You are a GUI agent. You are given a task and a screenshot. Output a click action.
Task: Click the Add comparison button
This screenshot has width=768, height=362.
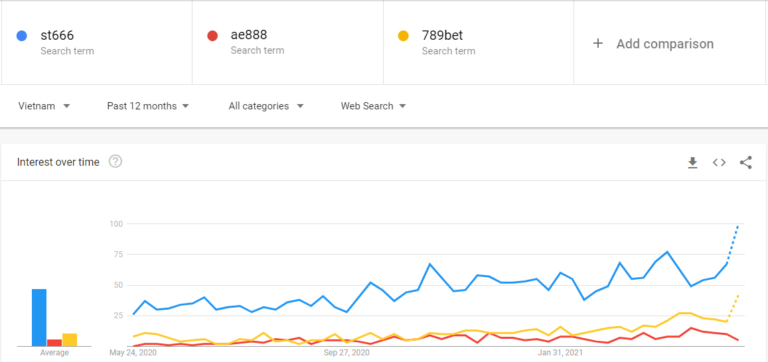pos(664,44)
